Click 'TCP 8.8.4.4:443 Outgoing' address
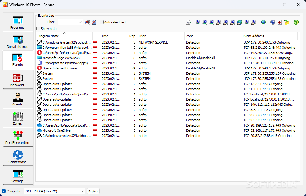Screen dimensions: 306x196 tap(263, 110)
